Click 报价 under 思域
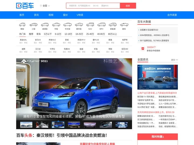 pyautogui.click(x=64, y=43)
